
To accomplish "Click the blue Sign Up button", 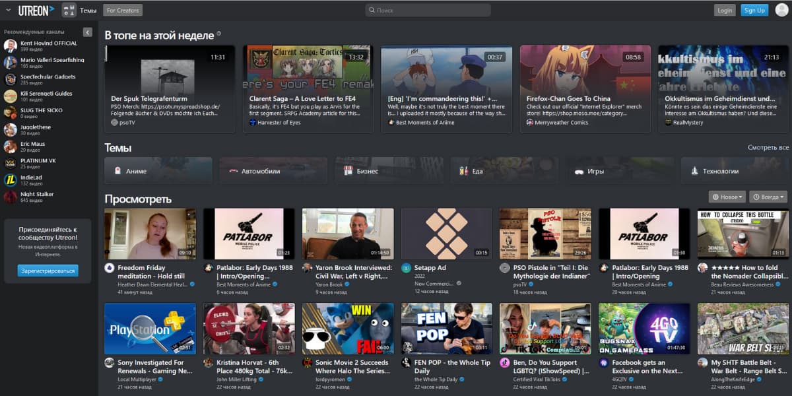I will click(x=754, y=10).
